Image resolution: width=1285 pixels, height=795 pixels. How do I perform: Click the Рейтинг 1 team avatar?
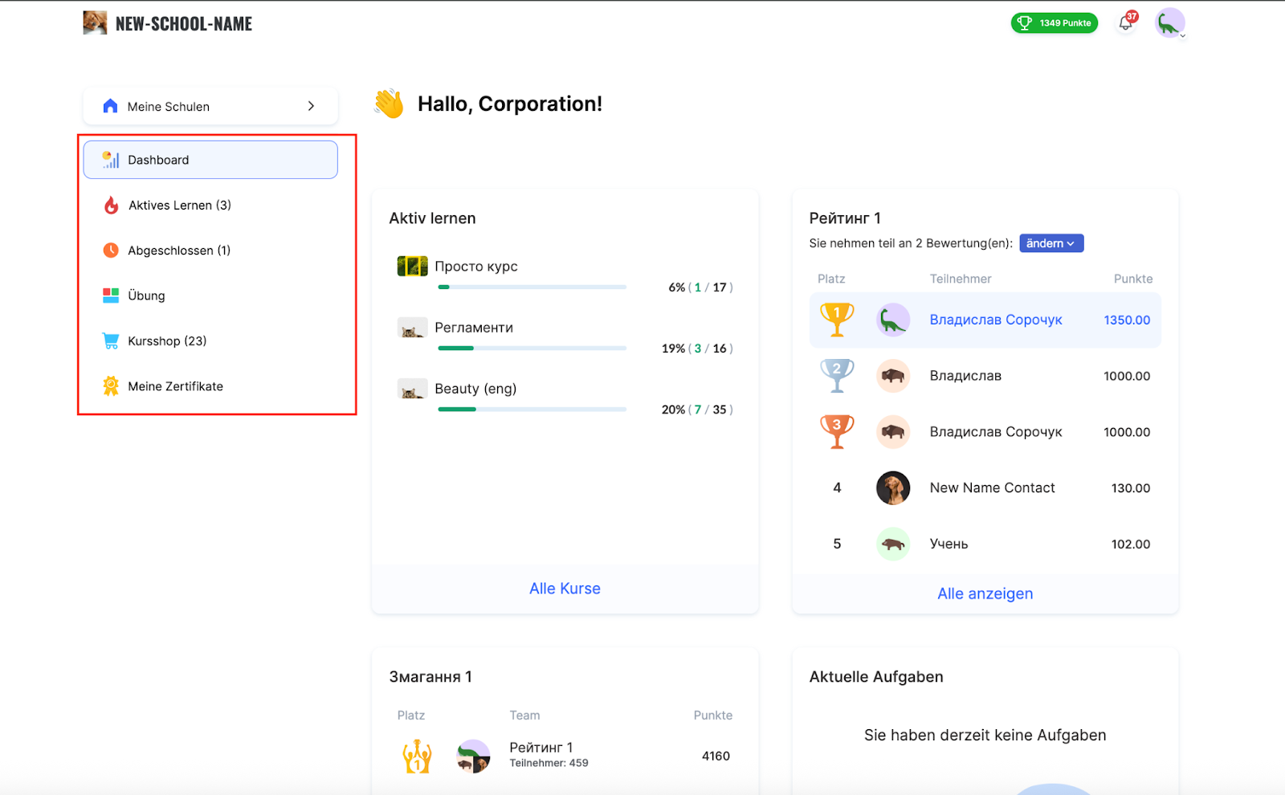pyautogui.click(x=473, y=756)
